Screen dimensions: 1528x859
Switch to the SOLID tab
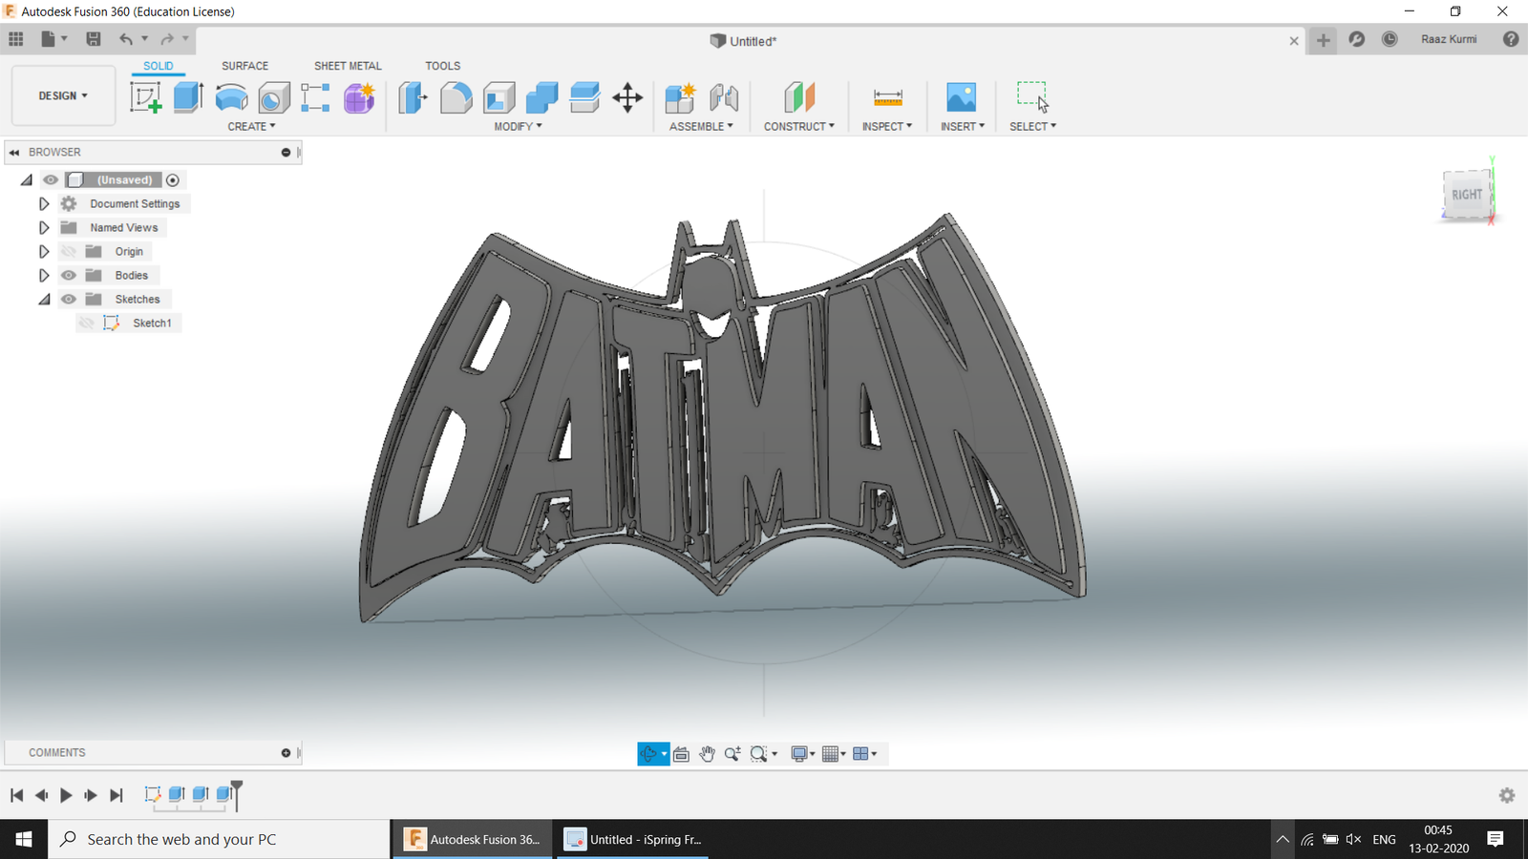click(159, 66)
